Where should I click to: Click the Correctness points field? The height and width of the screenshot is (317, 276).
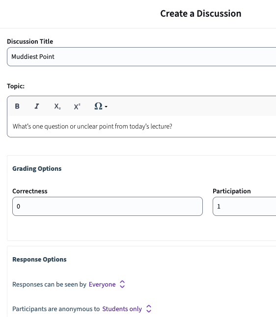108,206
